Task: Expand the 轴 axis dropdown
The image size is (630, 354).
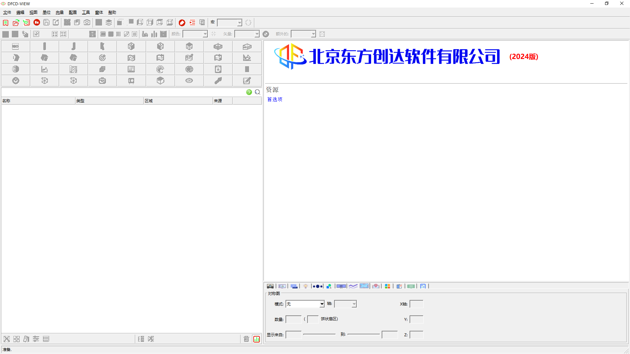Action: [x=354, y=304]
